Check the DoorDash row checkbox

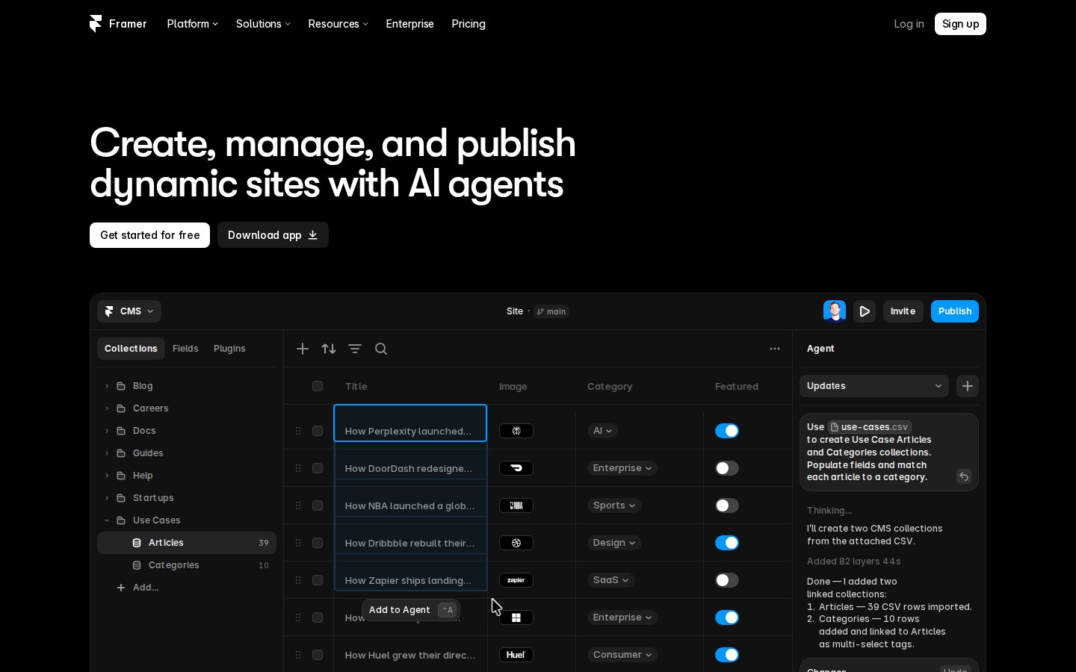point(318,468)
